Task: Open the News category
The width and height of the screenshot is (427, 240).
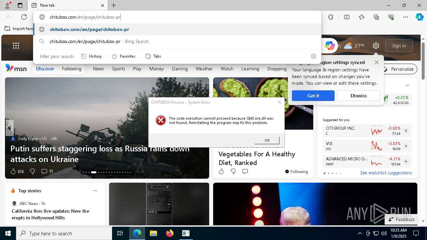Action: coord(98,69)
